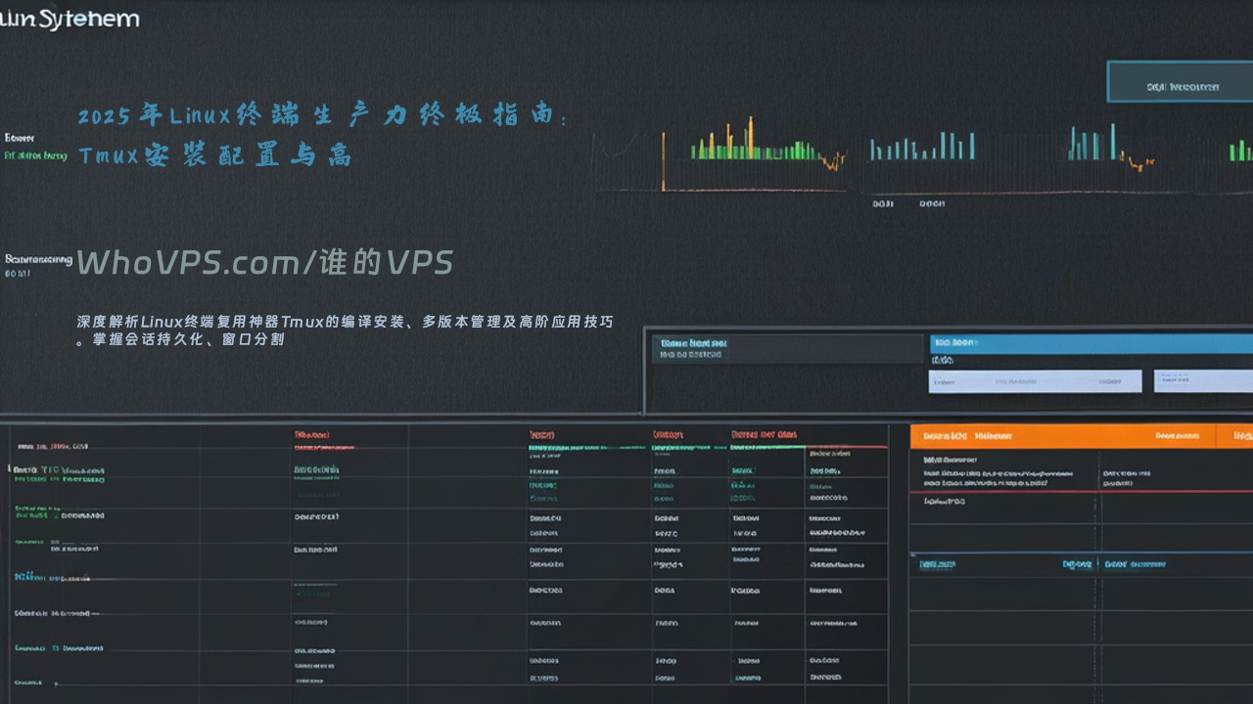Image resolution: width=1253 pixels, height=704 pixels.
Task: Click the blue header bar in middle panel
Action: click(x=1091, y=343)
